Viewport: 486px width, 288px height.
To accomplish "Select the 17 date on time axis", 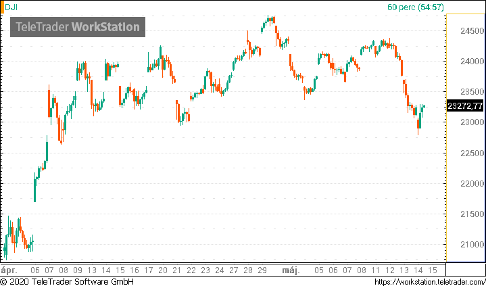I will (149, 270).
